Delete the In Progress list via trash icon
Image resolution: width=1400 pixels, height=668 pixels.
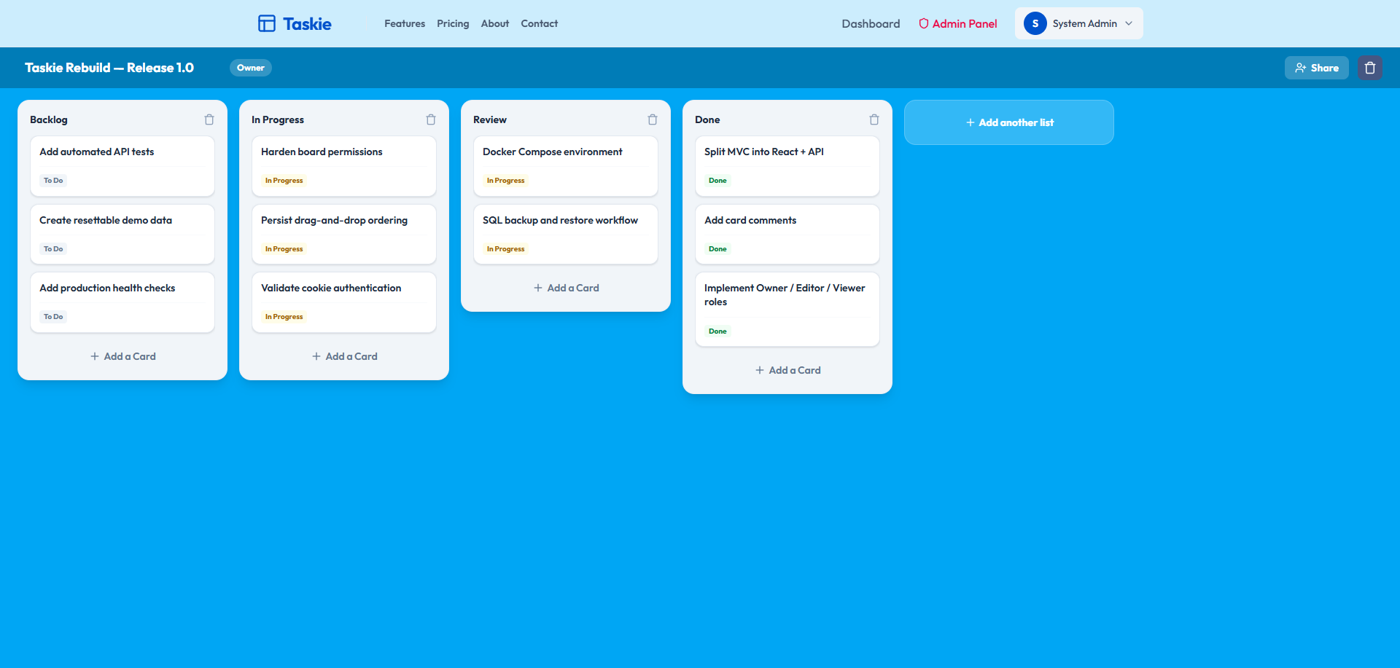pos(431,119)
